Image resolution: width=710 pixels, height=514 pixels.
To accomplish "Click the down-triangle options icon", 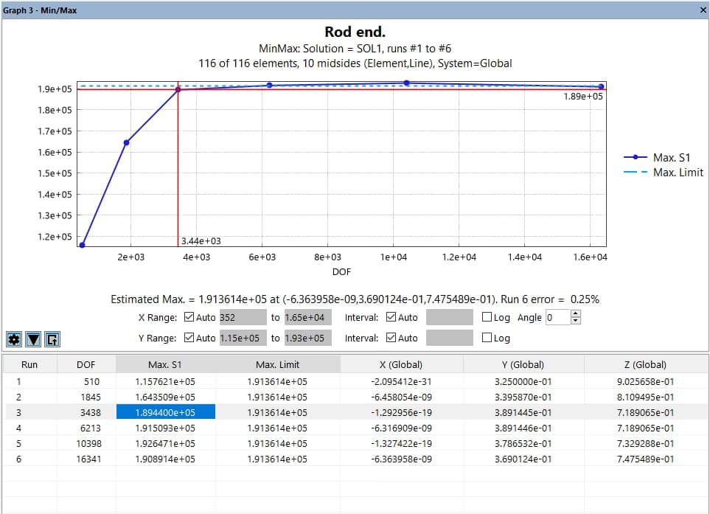I will point(33,339).
